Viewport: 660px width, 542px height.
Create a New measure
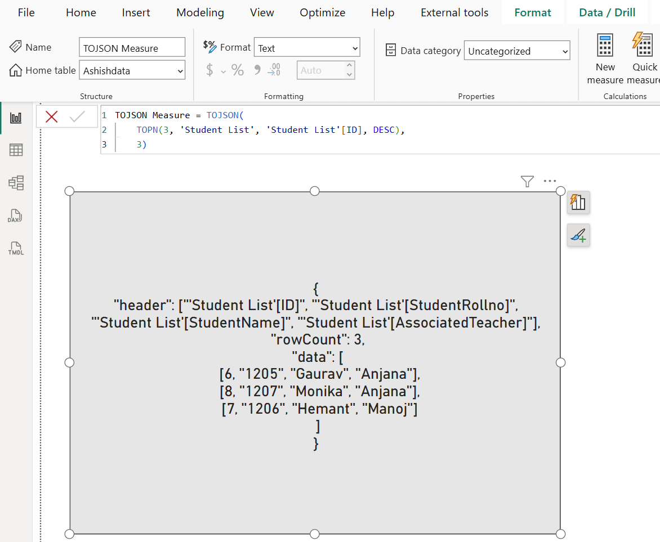[x=605, y=55]
